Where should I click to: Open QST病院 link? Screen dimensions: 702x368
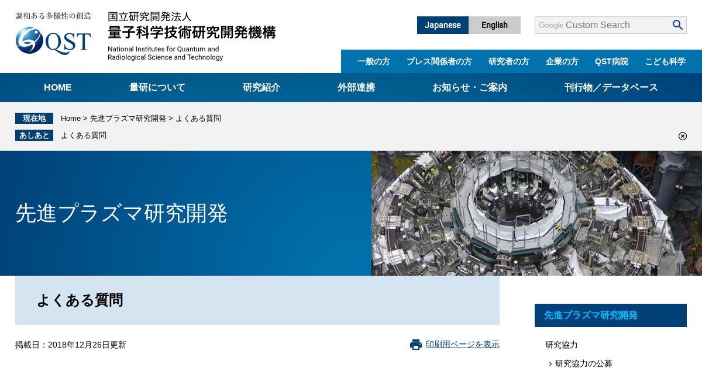tap(612, 61)
